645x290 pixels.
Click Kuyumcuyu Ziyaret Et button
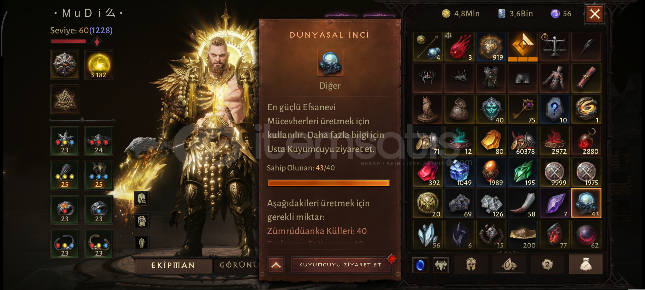click(340, 265)
